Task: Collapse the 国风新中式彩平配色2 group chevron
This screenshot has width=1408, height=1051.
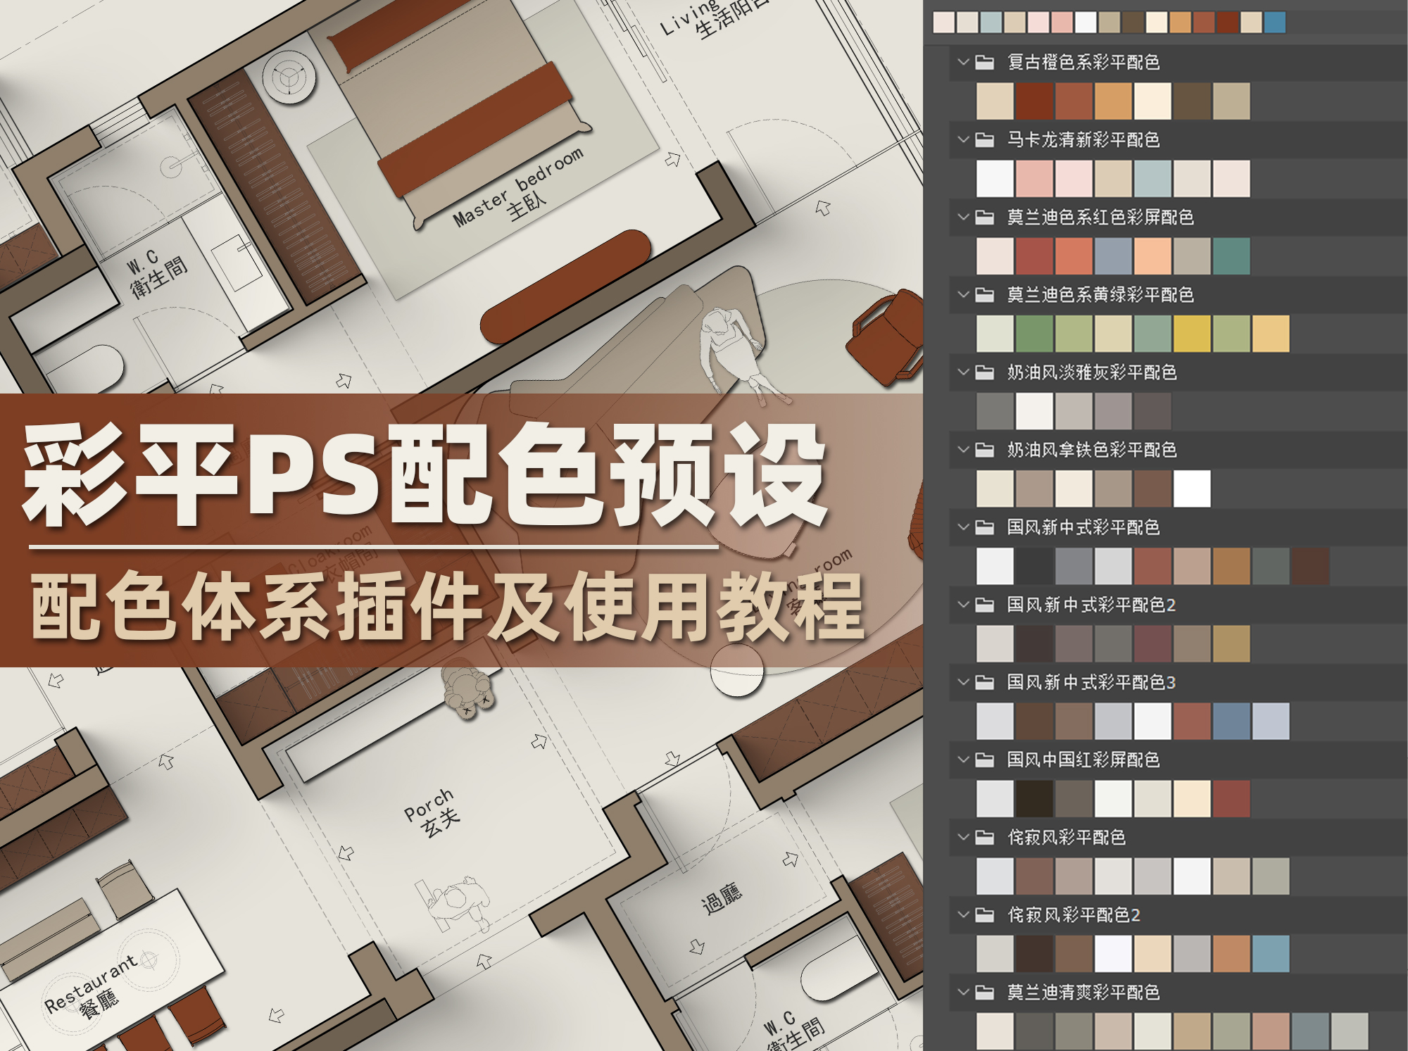Action: tap(963, 604)
